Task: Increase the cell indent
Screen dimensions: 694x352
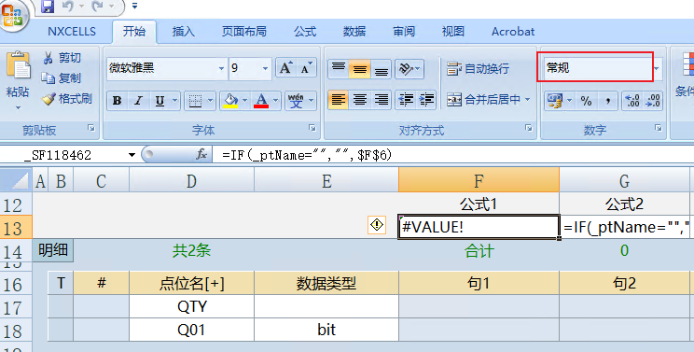Action: 426,100
